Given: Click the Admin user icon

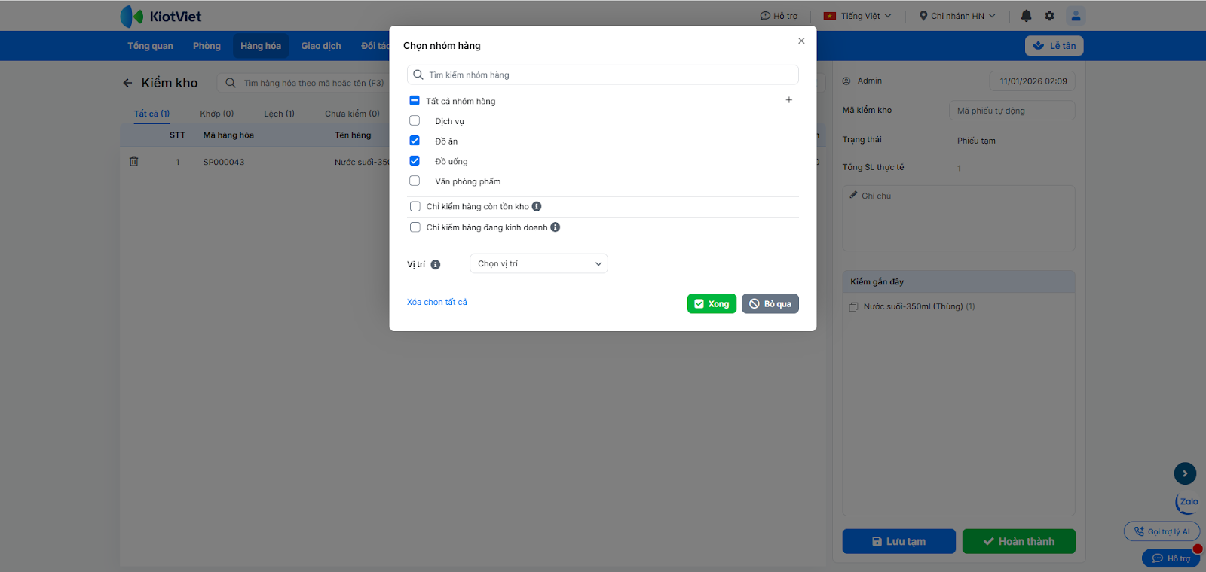Looking at the screenshot, I should [846, 81].
